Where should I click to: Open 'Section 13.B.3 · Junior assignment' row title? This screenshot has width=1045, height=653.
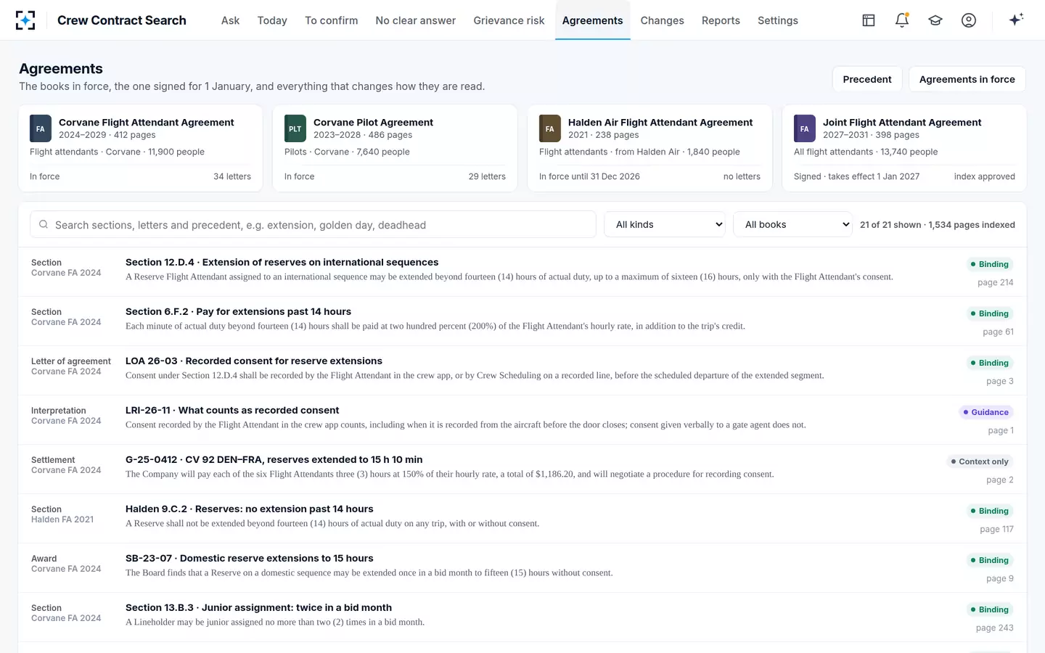(258, 608)
